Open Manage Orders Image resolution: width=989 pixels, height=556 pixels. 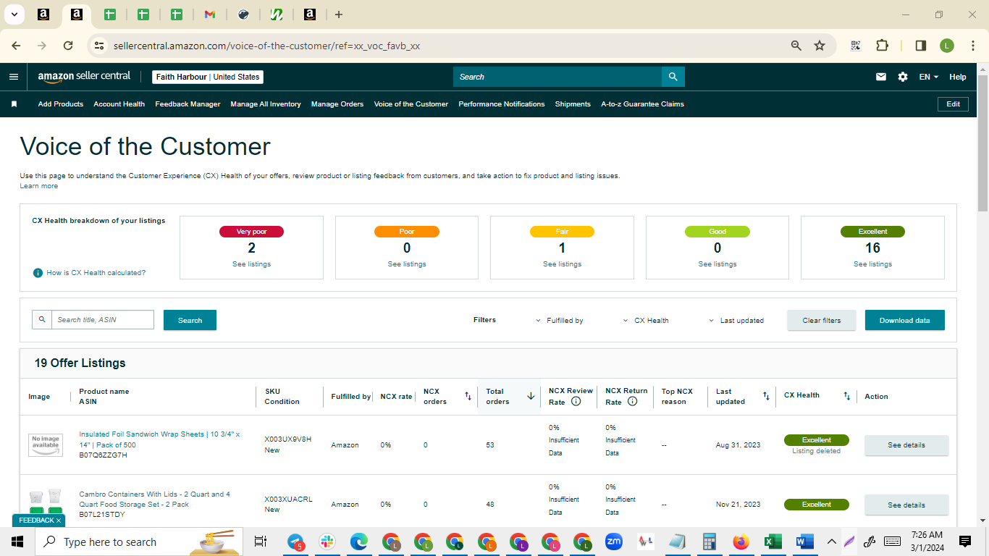click(337, 104)
